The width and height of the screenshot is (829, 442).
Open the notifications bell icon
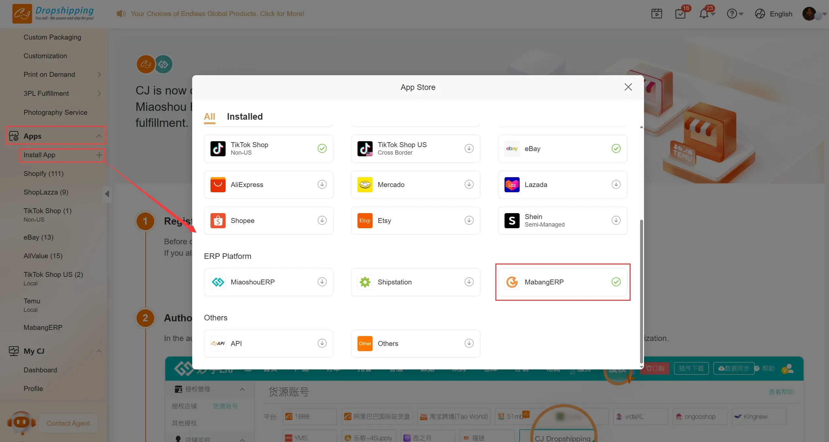point(704,14)
